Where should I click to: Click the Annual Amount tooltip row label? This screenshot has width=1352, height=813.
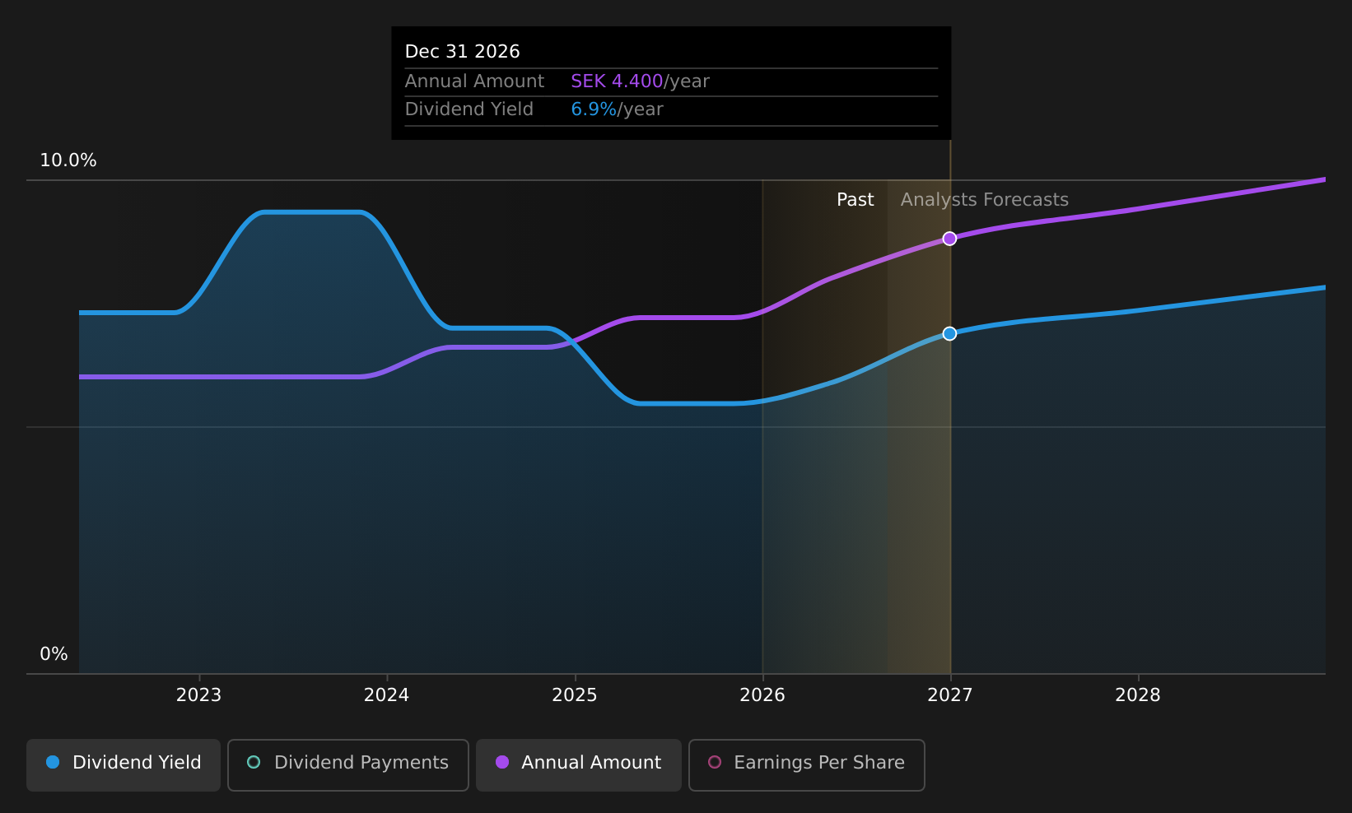coord(475,81)
